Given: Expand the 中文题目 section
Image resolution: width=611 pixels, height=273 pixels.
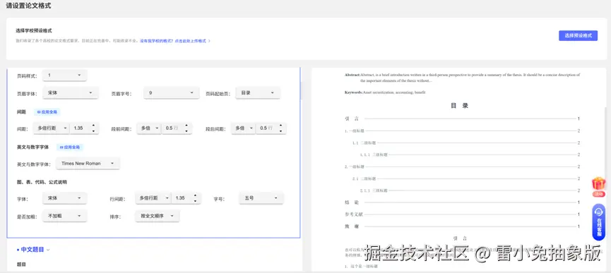Looking at the screenshot, I should (x=32, y=250).
